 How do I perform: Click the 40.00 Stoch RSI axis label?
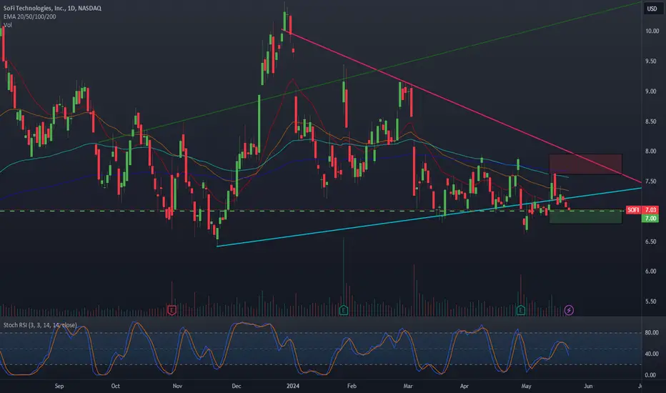coord(652,354)
